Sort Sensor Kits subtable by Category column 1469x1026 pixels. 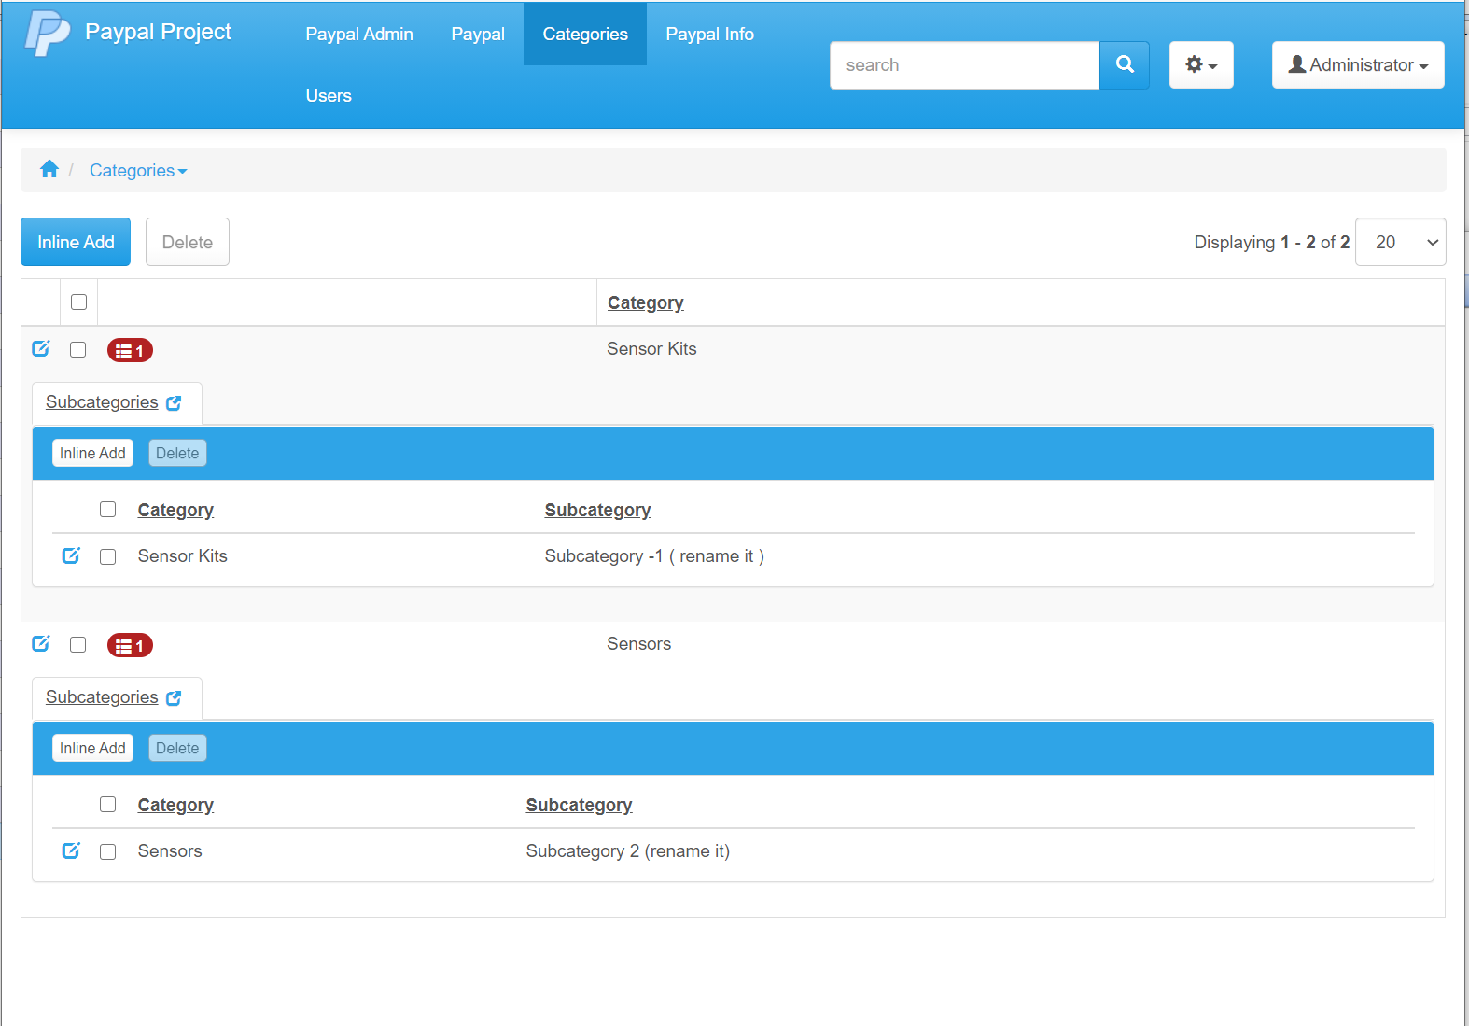click(x=175, y=510)
